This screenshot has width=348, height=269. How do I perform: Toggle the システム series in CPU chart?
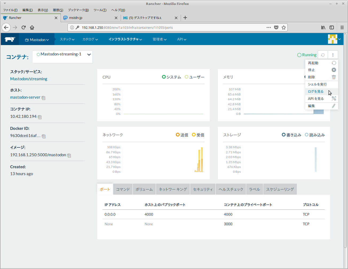tap(171, 77)
